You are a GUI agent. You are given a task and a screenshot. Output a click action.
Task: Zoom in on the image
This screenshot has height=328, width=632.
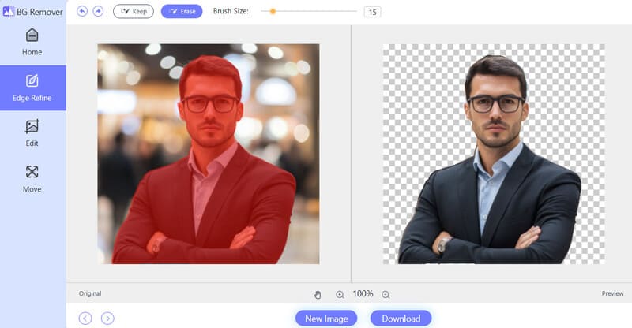tap(340, 295)
